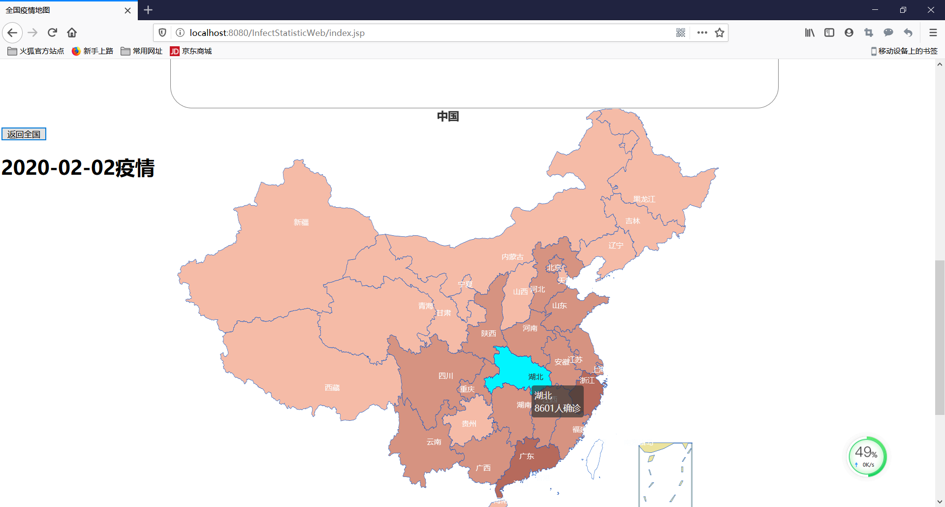Click the 返回全国 button
Viewport: 945px width, 507px height.
pos(24,134)
